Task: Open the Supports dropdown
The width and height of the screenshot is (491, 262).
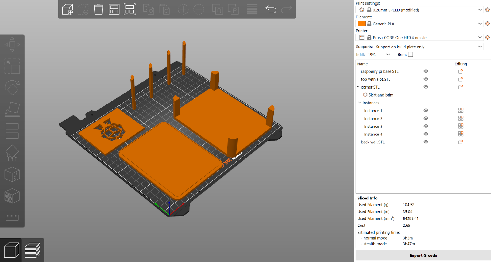Action: click(429, 47)
